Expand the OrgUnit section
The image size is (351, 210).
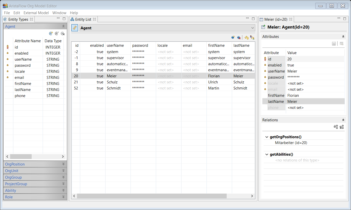[63, 171]
